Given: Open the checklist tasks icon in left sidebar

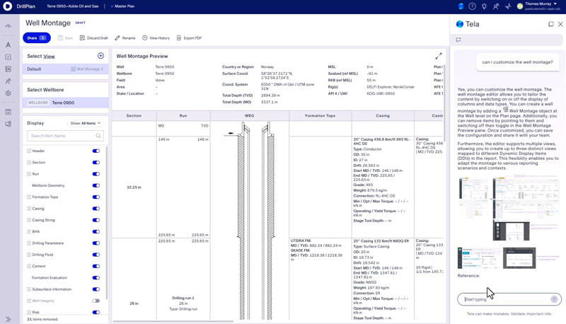Looking at the screenshot, I should tap(8, 57).
